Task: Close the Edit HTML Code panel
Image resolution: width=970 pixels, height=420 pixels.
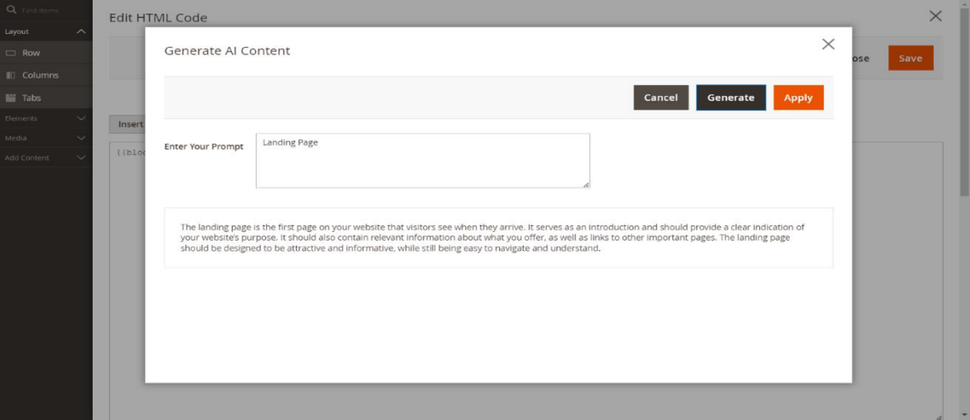Action: (x=935, y=16)
